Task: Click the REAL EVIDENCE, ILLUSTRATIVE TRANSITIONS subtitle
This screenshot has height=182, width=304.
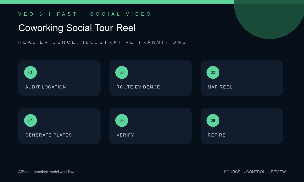Action: (x=102, y=42)
